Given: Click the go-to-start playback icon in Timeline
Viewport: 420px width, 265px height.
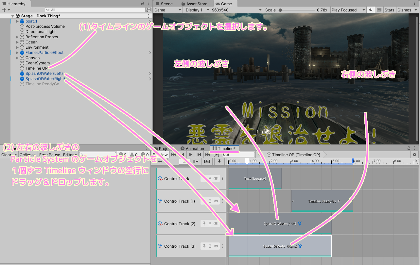Looking at the screenshot, I should (x=174, y=155).
